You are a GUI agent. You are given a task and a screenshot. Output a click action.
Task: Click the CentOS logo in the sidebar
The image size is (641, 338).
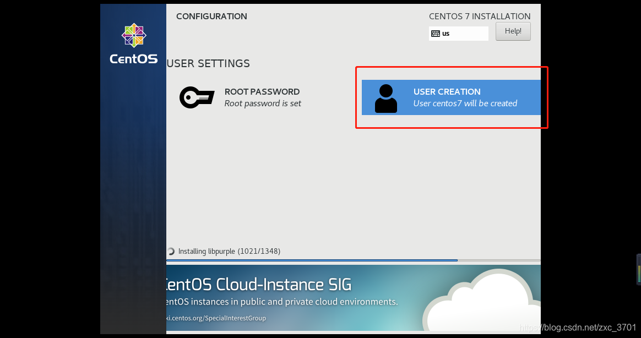[x=134, y=44]
